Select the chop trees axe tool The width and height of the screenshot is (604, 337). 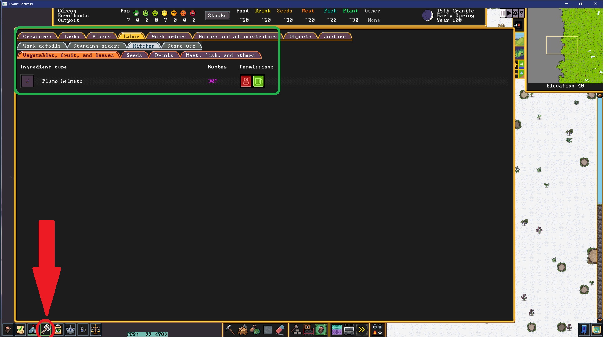click(243, 329)
